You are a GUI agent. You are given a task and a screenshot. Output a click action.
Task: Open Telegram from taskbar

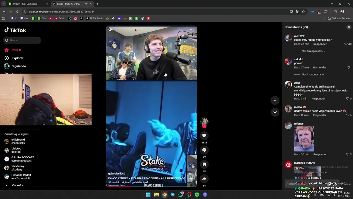[x=173, y=195]
